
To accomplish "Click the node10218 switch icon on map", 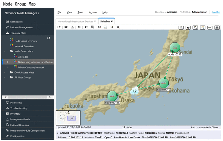I will 175,48.
